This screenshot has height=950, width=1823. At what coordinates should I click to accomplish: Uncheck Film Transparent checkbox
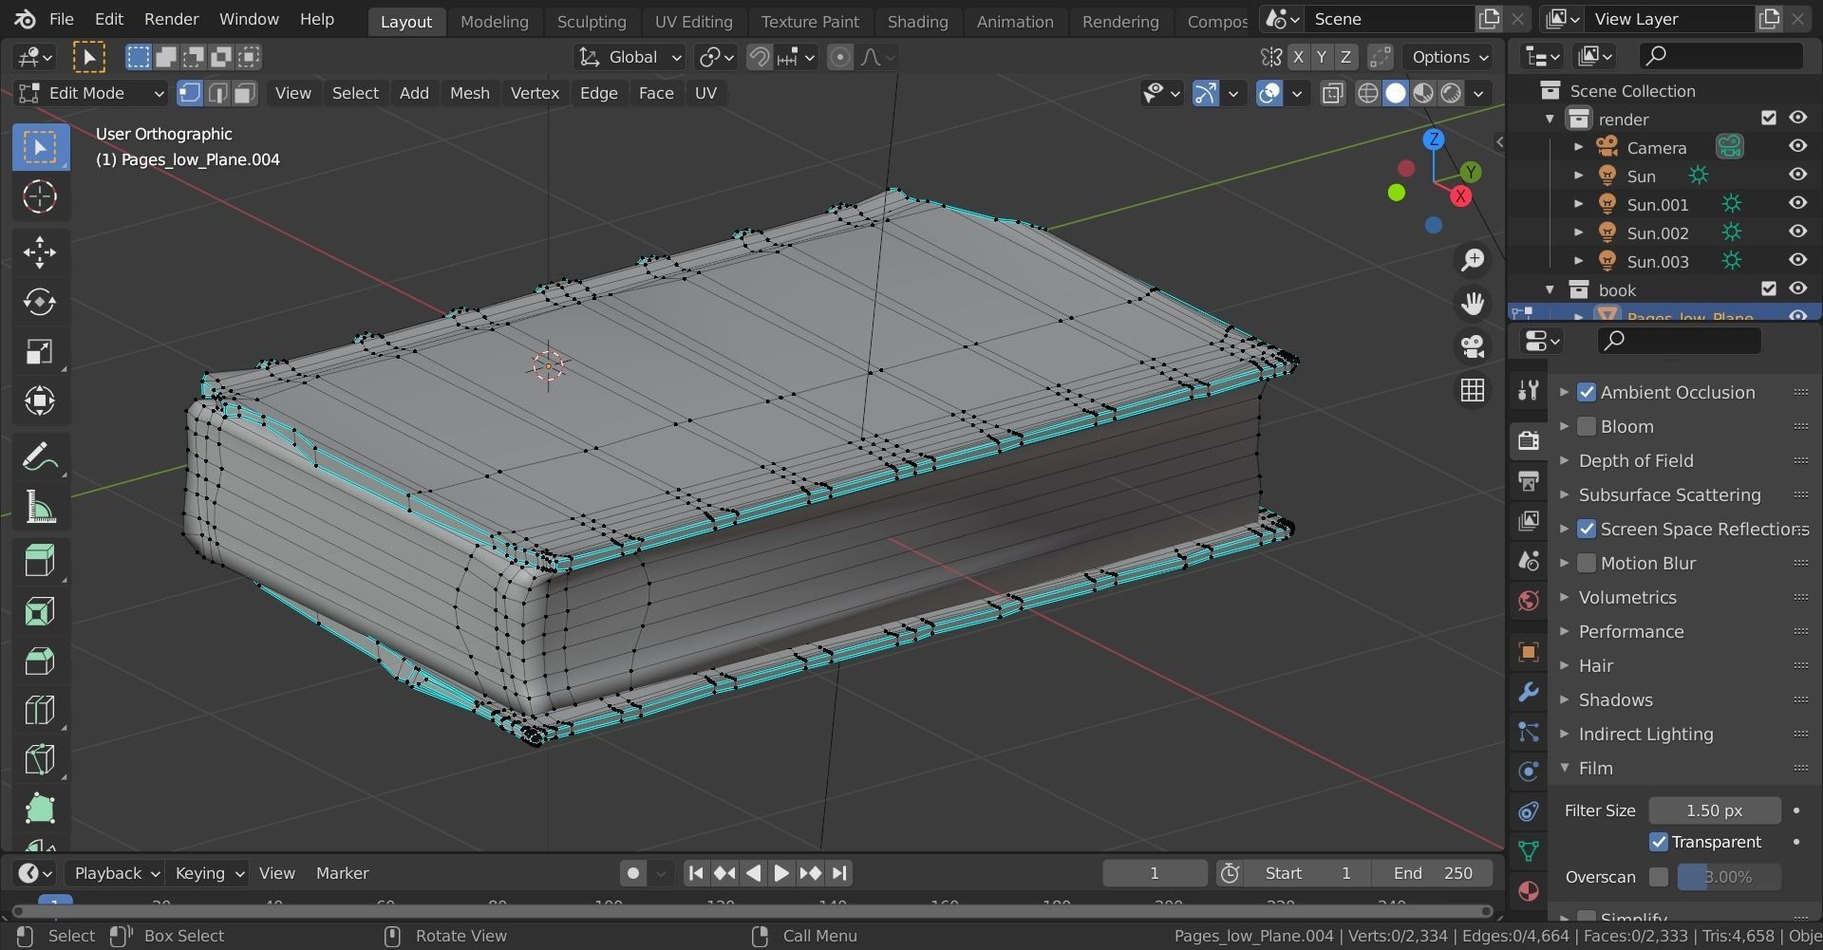pyautogui.click(x=1659, y=842)
